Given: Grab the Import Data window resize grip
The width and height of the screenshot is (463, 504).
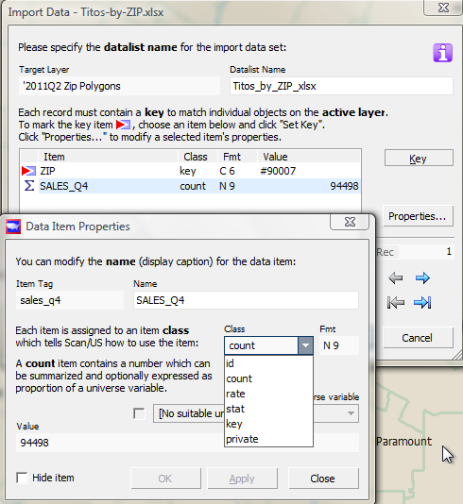Looking at the screenshot, I should tap(457, 355).
